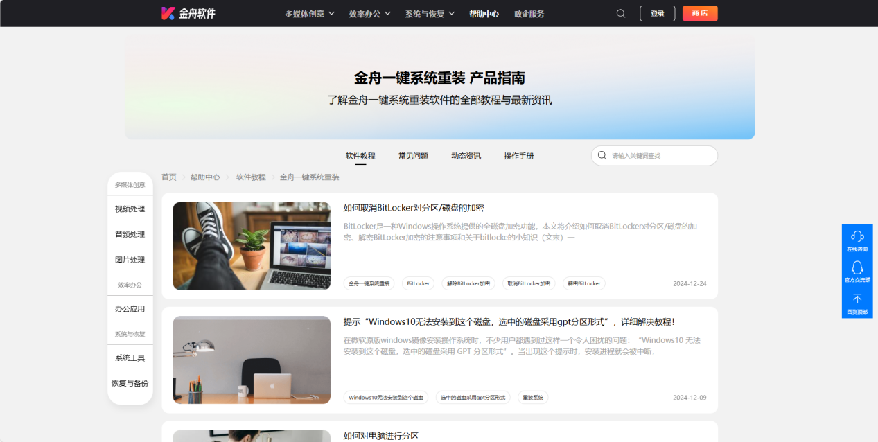The image size is (878, 442).
Task: Open the header search magnifier icon
Action: (621, 13)
